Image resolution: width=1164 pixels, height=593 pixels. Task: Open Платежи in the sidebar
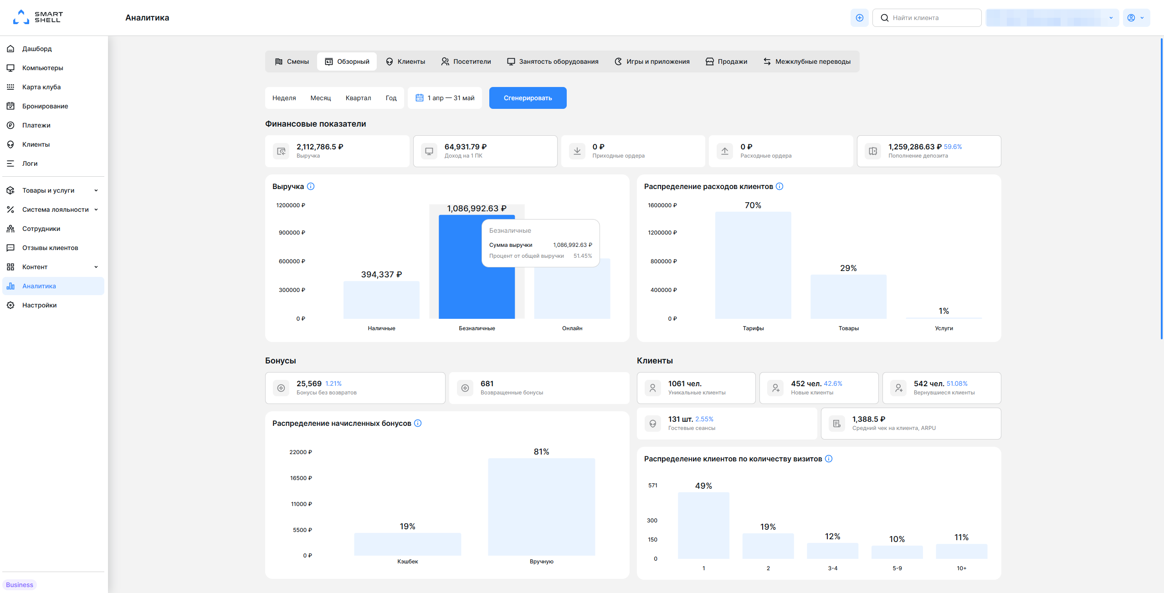53,125
